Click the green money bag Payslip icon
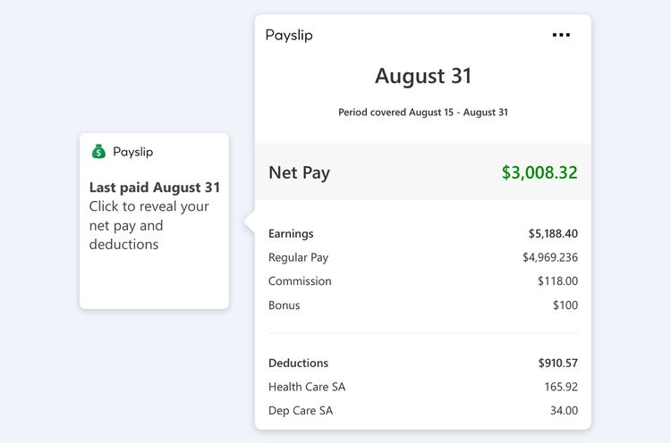671x443 pixels. [98, 152]
